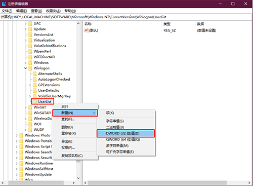This screenshot has width=253, height=186.
Task: Choose 字符串值(S) from the submenu
Action: 115,121
